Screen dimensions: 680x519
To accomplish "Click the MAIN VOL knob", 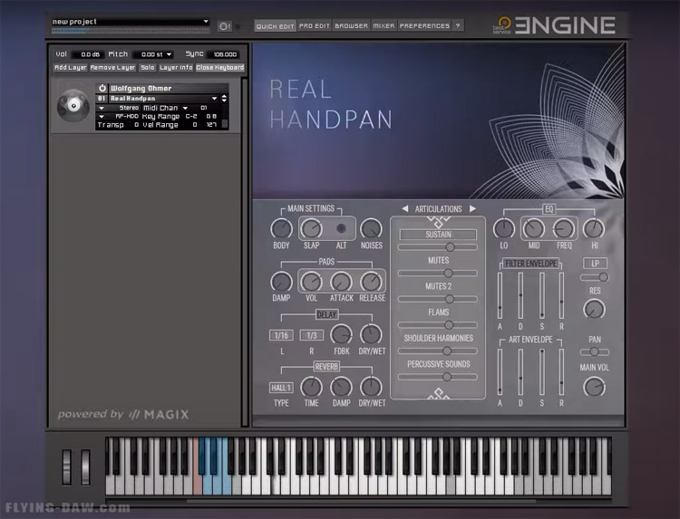I will point(594,387).
